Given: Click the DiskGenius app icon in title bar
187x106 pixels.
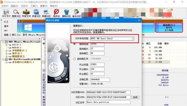Looking at the screenshot, I should click(2, 2).
